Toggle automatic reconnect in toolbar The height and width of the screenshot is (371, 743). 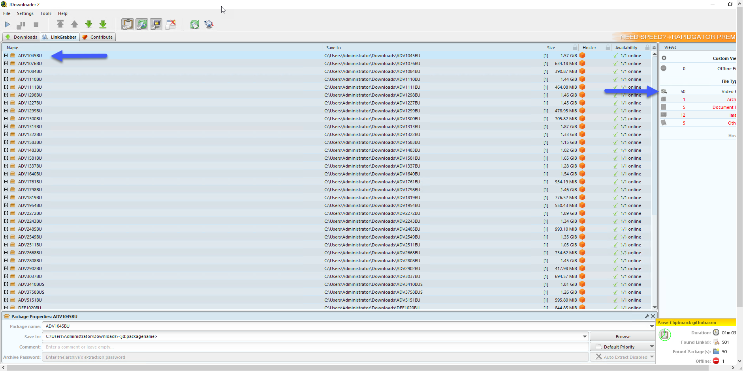pos(142,24)
